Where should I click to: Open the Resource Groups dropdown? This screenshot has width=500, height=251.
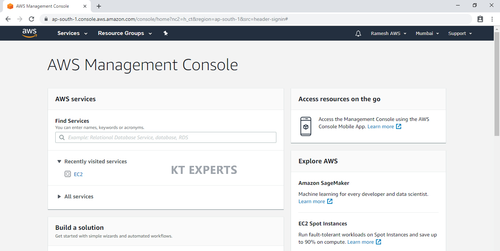tap(125, 33)
